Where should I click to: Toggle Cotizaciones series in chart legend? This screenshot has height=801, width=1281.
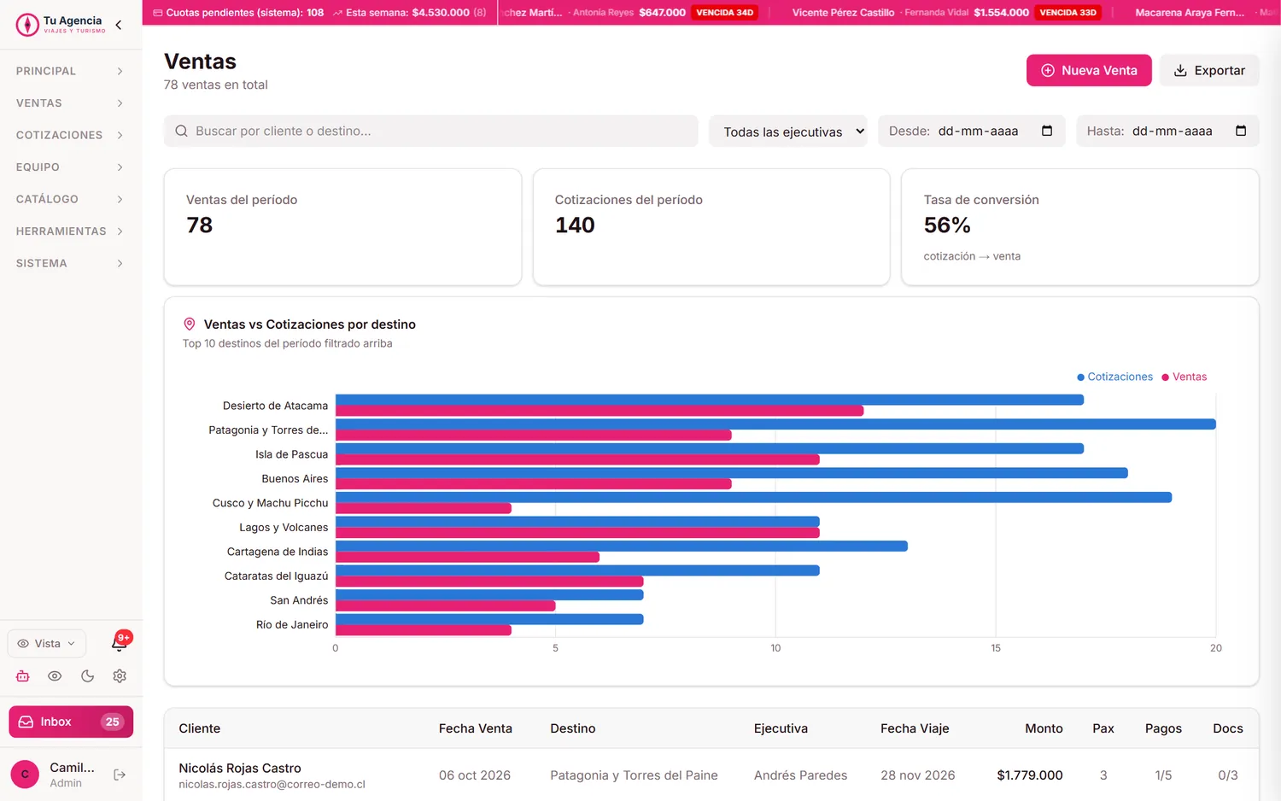pyautogui.click(x=1114, y=377)
